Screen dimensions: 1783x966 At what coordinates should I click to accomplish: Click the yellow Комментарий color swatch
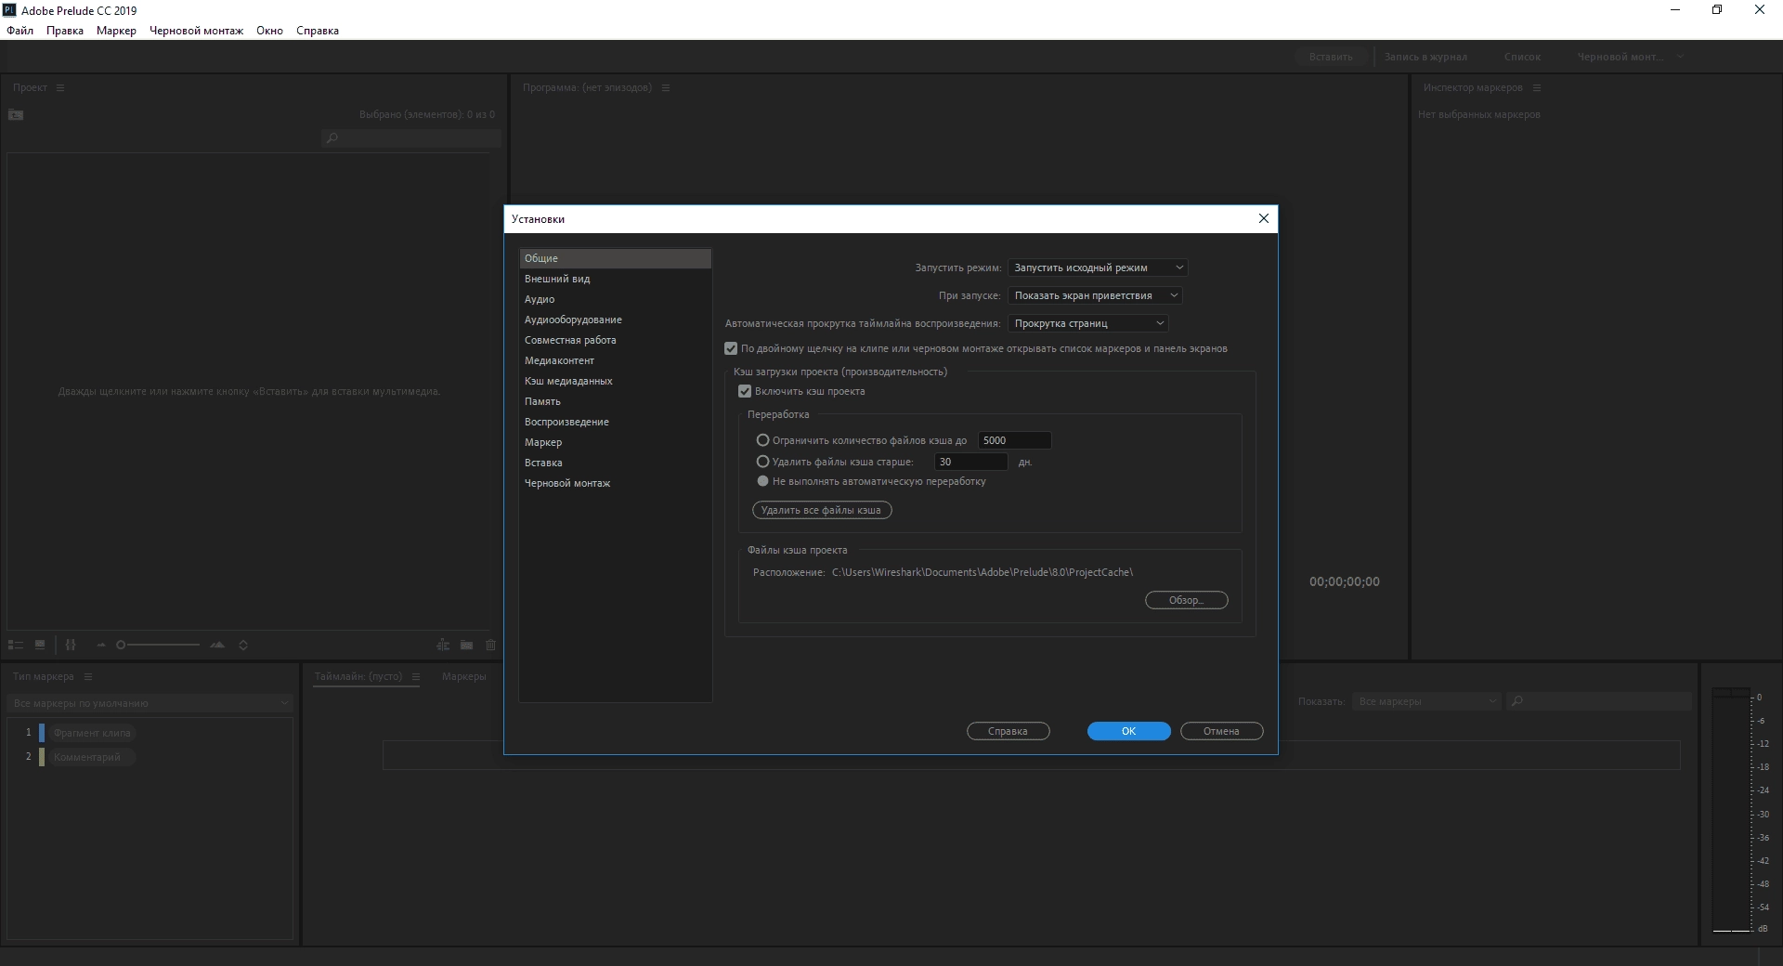tap(42, 757)
